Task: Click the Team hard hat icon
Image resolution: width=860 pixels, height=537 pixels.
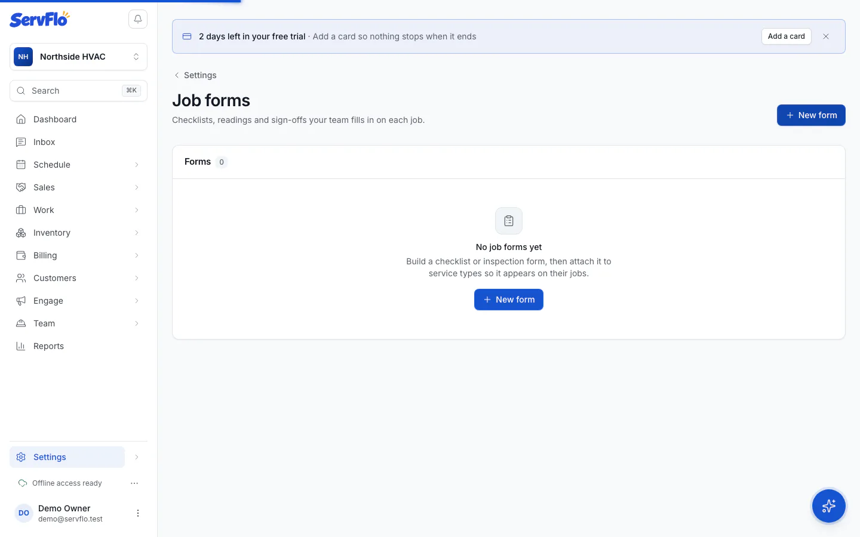Action: pyautogui.click(x=21, y=323)
